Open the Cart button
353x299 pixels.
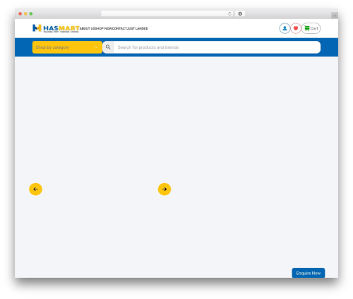point(311,28)
